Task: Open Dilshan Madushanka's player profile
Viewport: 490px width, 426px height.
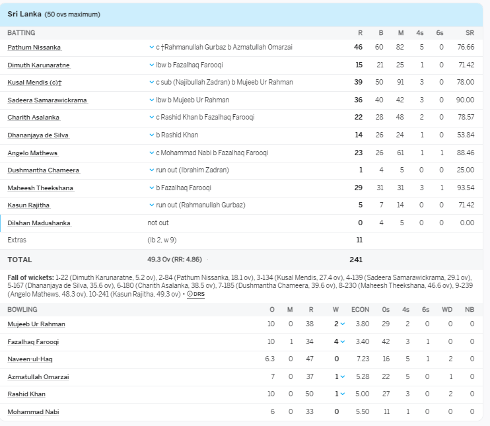Action: point(39,223)
